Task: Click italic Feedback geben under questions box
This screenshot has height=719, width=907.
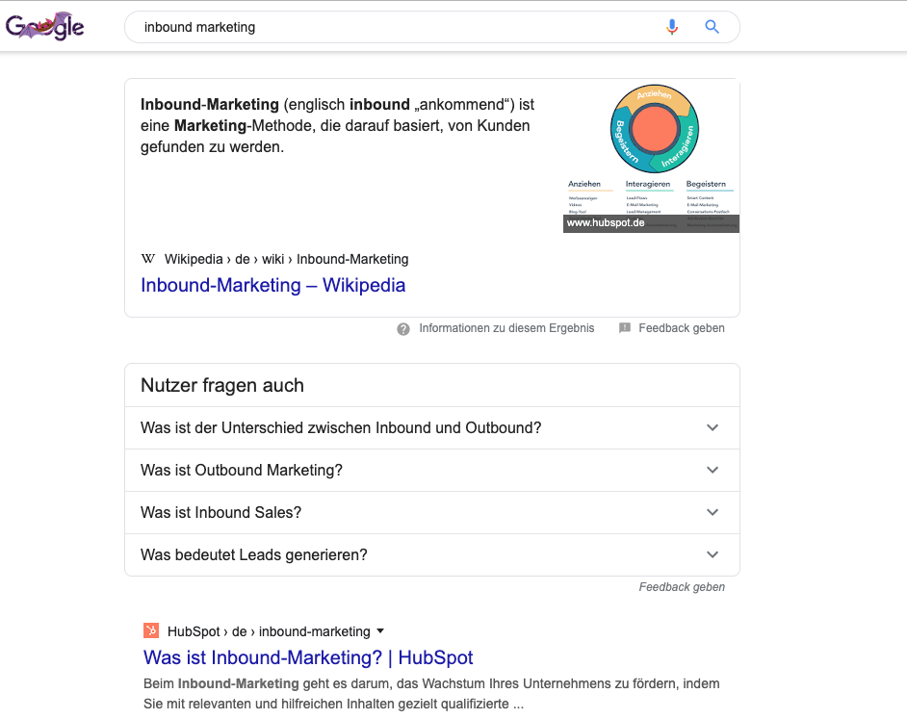Action: click(x=682, y=587)
